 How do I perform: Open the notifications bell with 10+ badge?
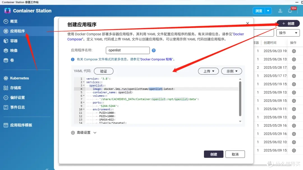pos(290,11)
